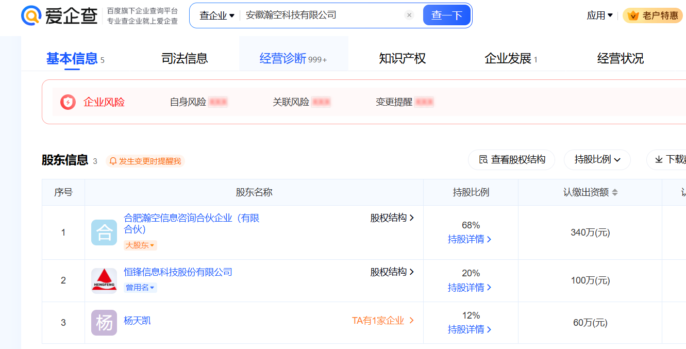The image size is (686, 349).
Task: Click the 企业风险 red shield icon
Action: (x=68, y=102)
